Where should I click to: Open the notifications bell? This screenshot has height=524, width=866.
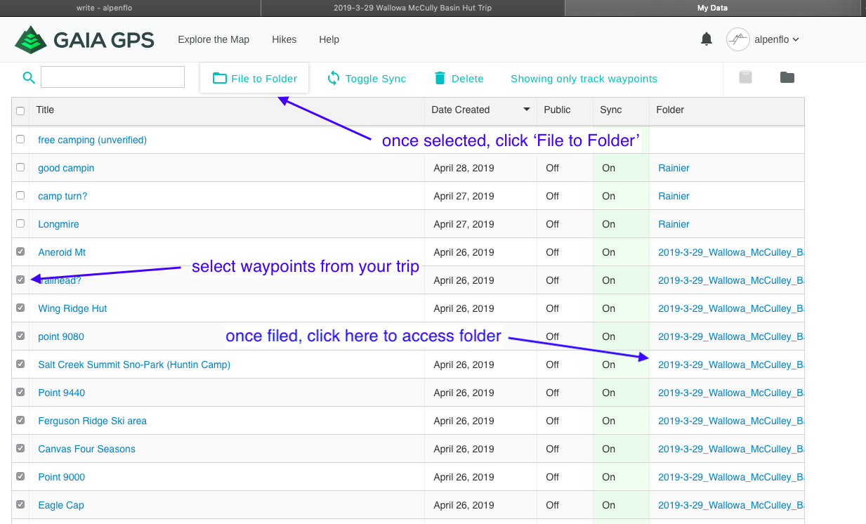pyautogui.click(x=707, y=39)
